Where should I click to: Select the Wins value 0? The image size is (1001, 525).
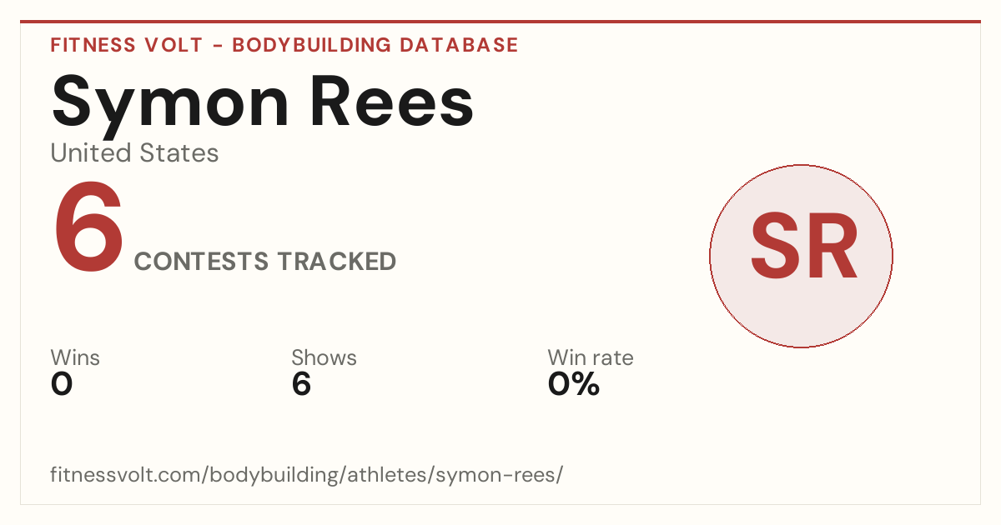tap(62, 384)
